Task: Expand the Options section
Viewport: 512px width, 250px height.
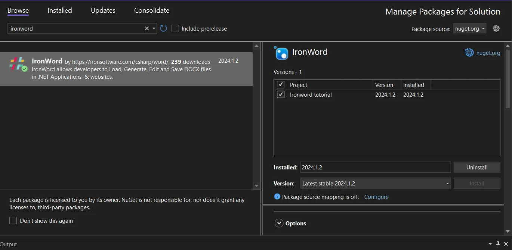Action: pos(279,223)
